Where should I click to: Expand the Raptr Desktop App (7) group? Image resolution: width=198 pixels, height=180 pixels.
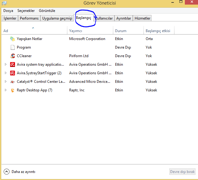pyautogui.click(x=6, y=90)
